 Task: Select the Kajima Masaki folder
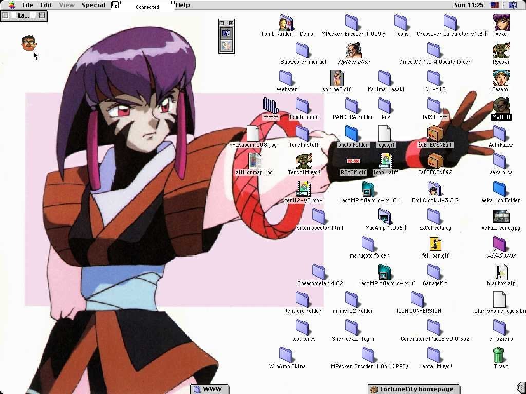(x=385, y=78)
